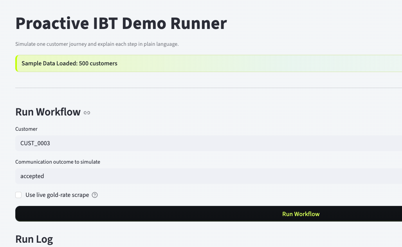
Task: Click the Proactive IBT Demo Runner title
Action: point(121,23)
